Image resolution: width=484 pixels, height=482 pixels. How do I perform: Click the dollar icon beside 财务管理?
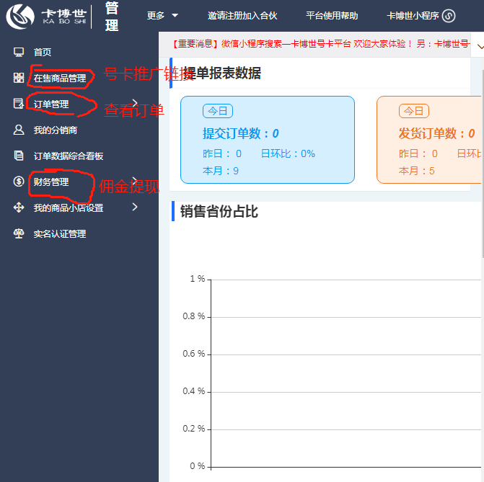click(19, 182)
